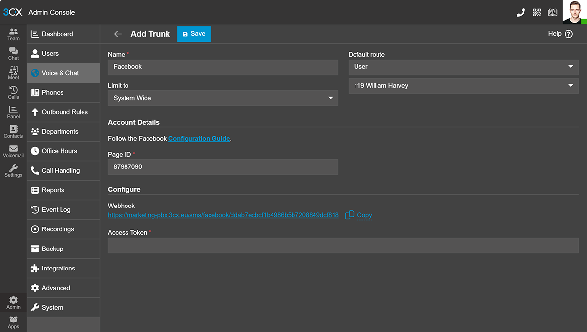Viewport: 587px width, 332px height.
Task: Click the Help question mark icon
Action: [568, 34]
